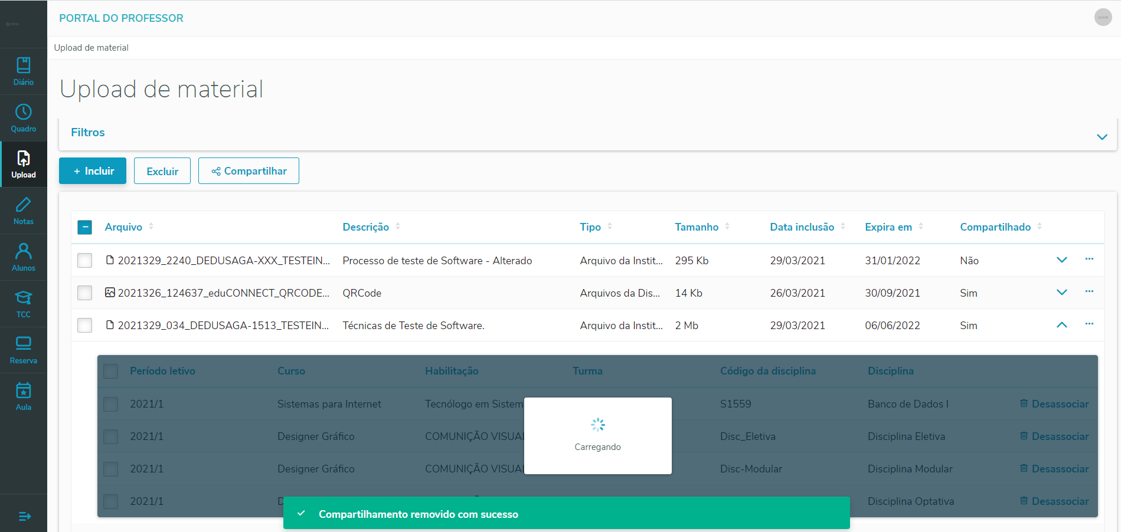Click the '30/09/2021' expiry date cell

click(x=893, y=293)
